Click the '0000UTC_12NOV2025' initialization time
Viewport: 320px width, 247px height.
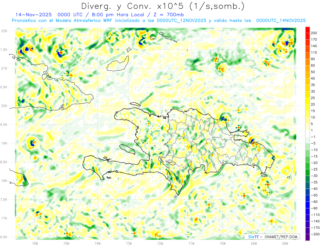coord(181,20)
